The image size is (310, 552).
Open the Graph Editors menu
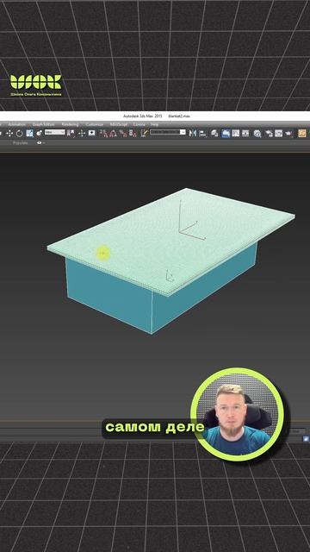[x=44, y=124]
